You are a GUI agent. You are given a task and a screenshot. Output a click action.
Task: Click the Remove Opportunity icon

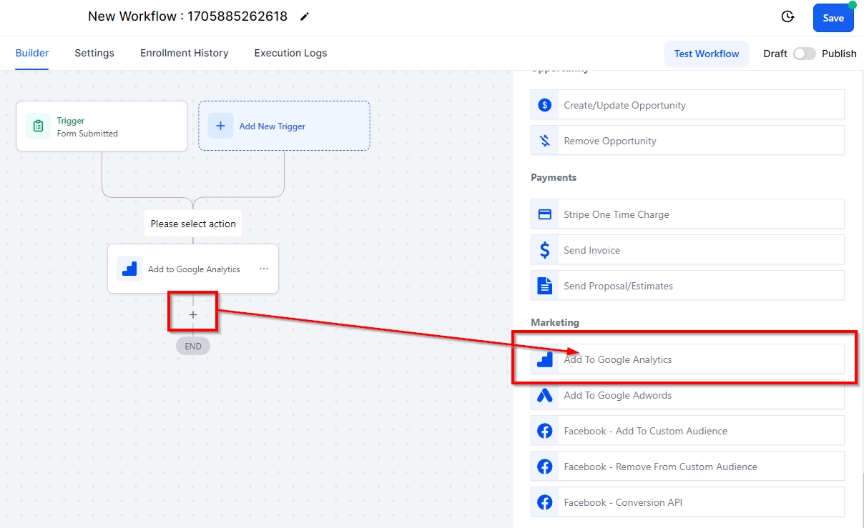(x=544, y=141)
